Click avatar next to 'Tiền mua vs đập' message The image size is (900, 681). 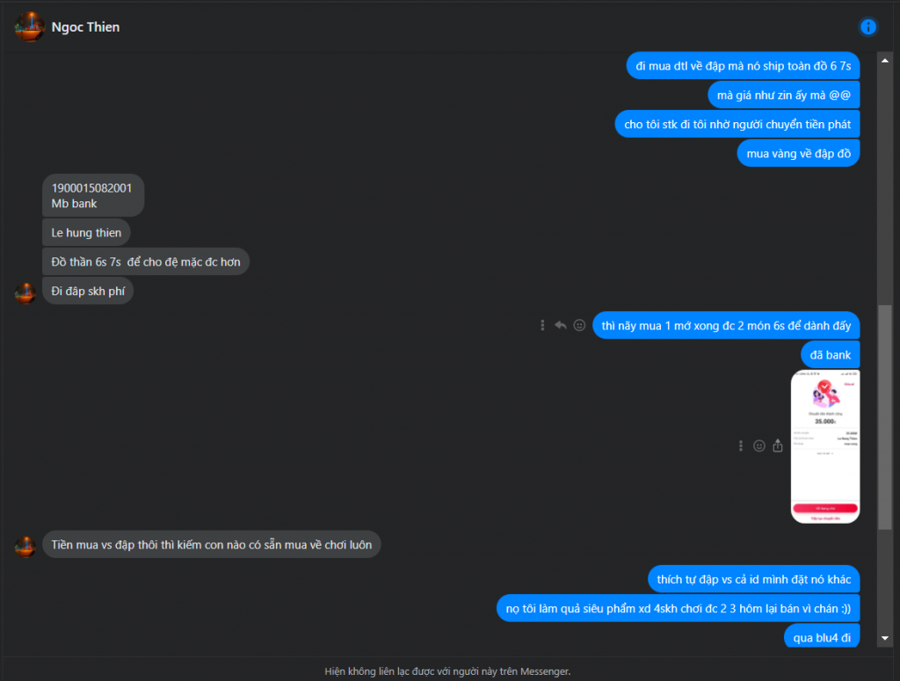[x=25, y=547]
